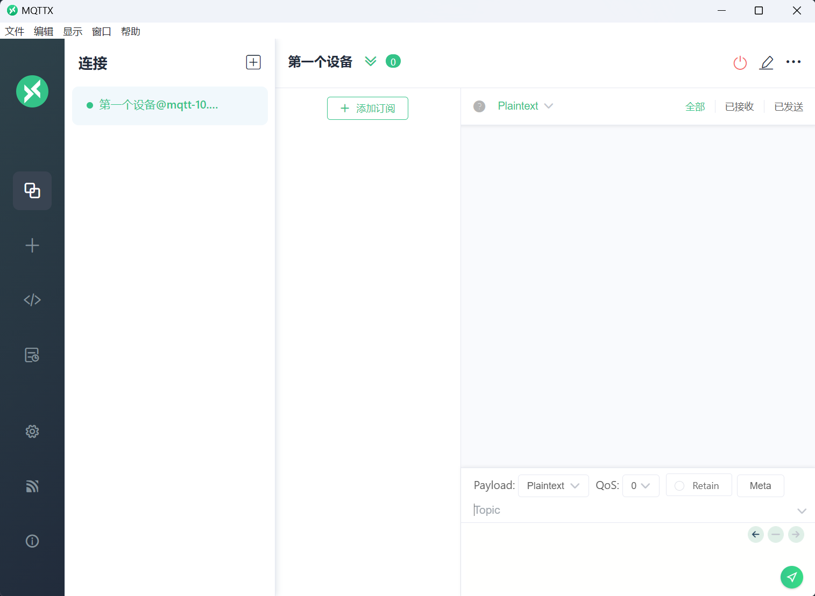Click previous payload history arrow

(x=756, y=535)
